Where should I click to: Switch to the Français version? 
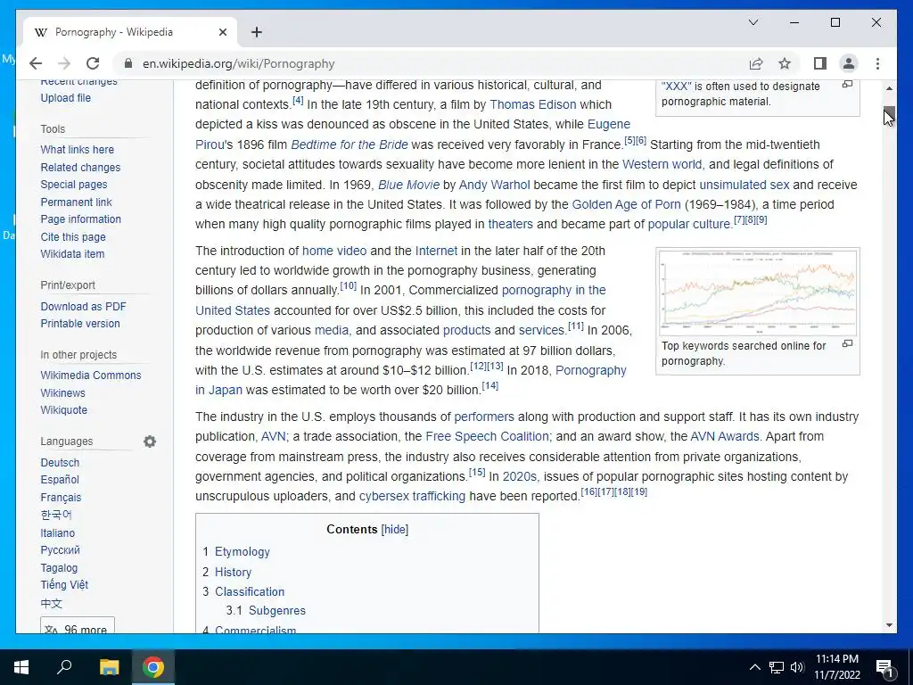[x=62, y=498]
